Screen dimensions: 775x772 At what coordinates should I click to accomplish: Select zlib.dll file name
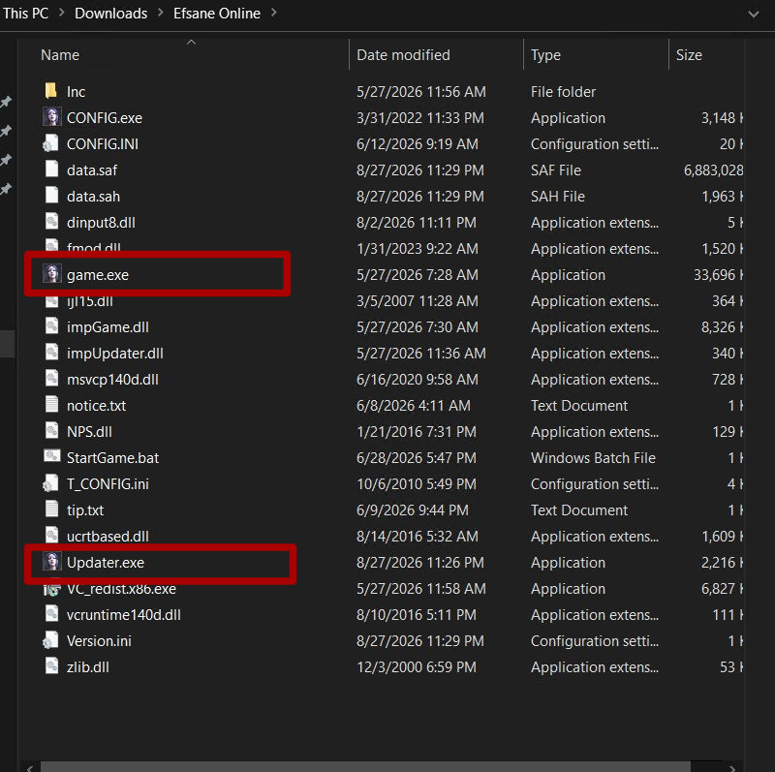click(x=88, y=667)
